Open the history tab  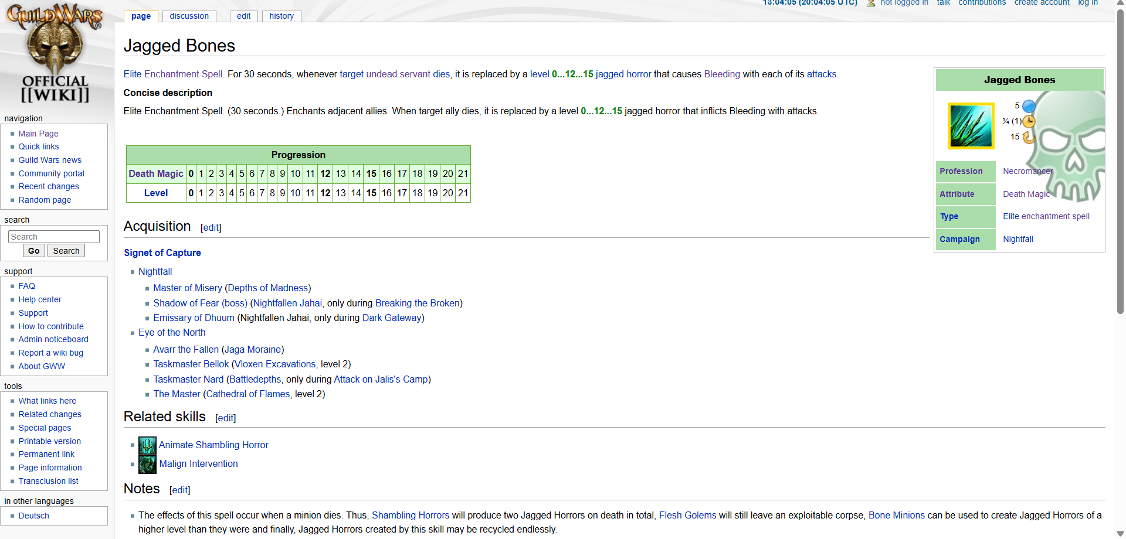pyautogui.click(x=281, y=16)
